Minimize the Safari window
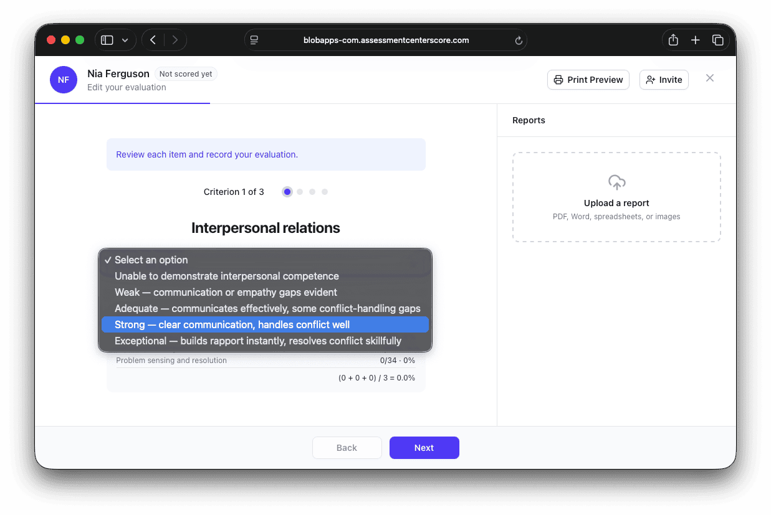The width and height of the screenshot is (771, 515). (65, 40)
